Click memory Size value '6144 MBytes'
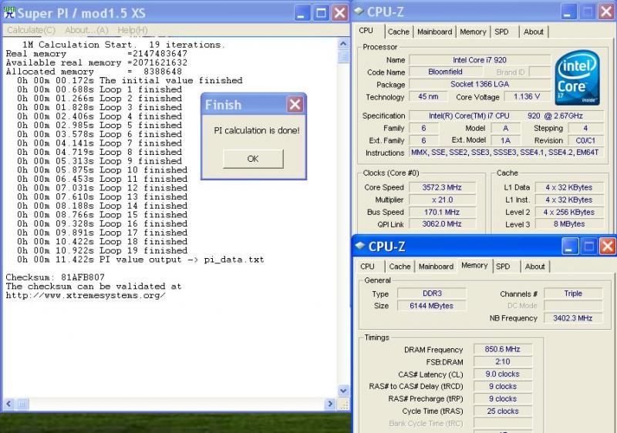617x433 pixels. [x=432, y=306]
